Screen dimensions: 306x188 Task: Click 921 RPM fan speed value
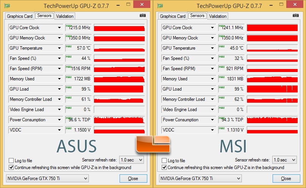click(232, 69)
